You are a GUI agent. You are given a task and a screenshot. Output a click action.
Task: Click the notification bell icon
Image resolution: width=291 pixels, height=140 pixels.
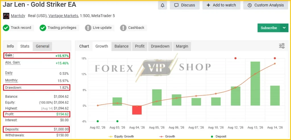[162, 5]
